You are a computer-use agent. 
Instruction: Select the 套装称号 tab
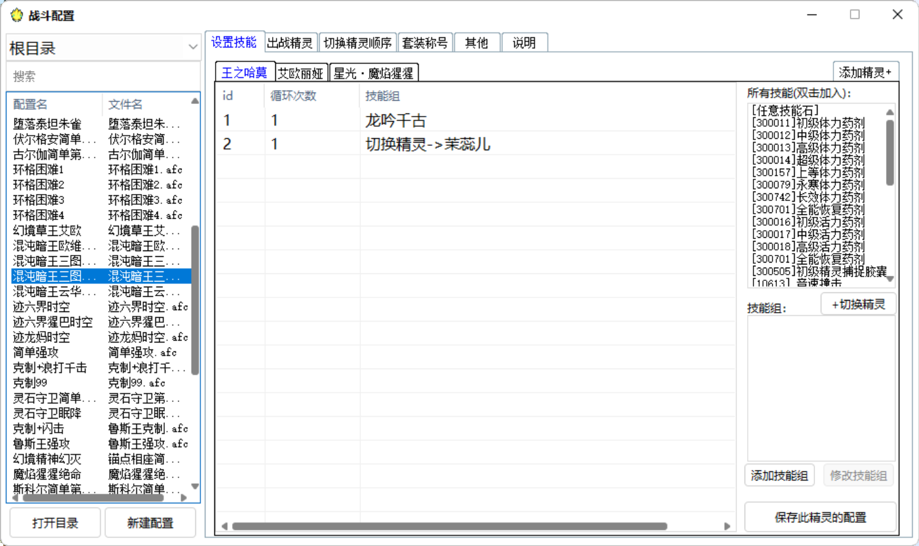click(x=425, y=43)
